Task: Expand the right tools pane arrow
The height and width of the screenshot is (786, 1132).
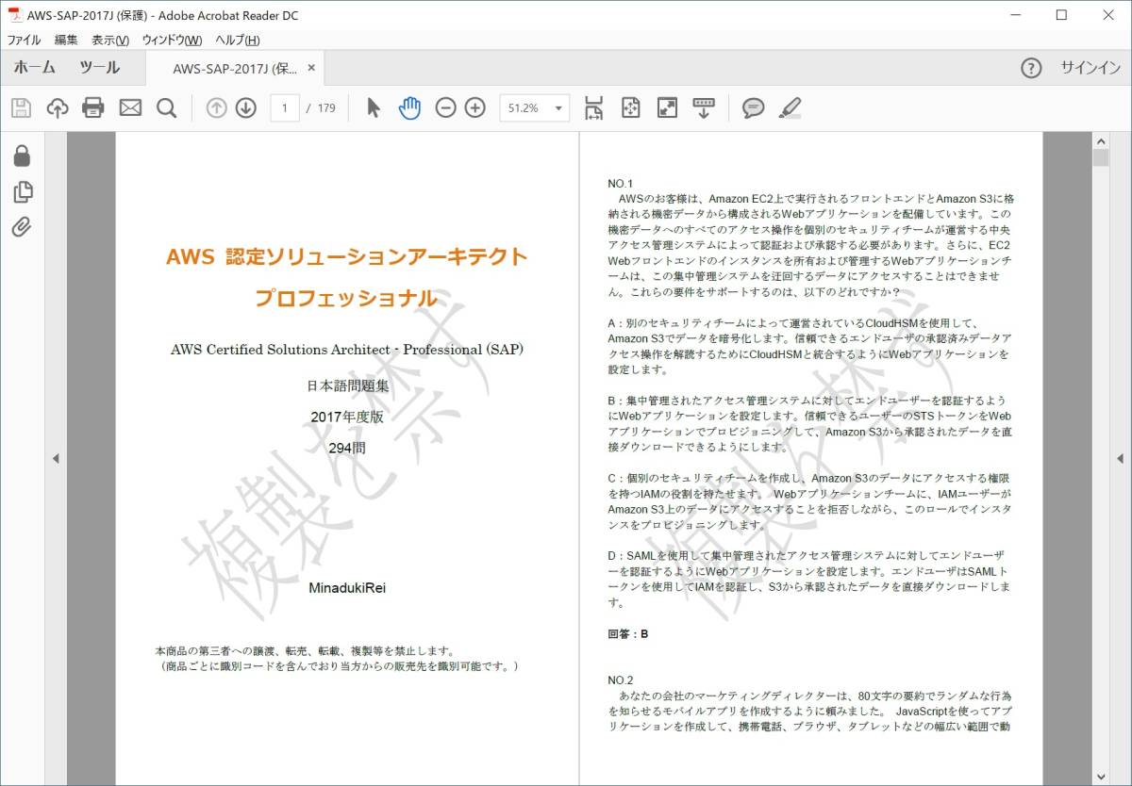Action: (x=1120, y=458)
